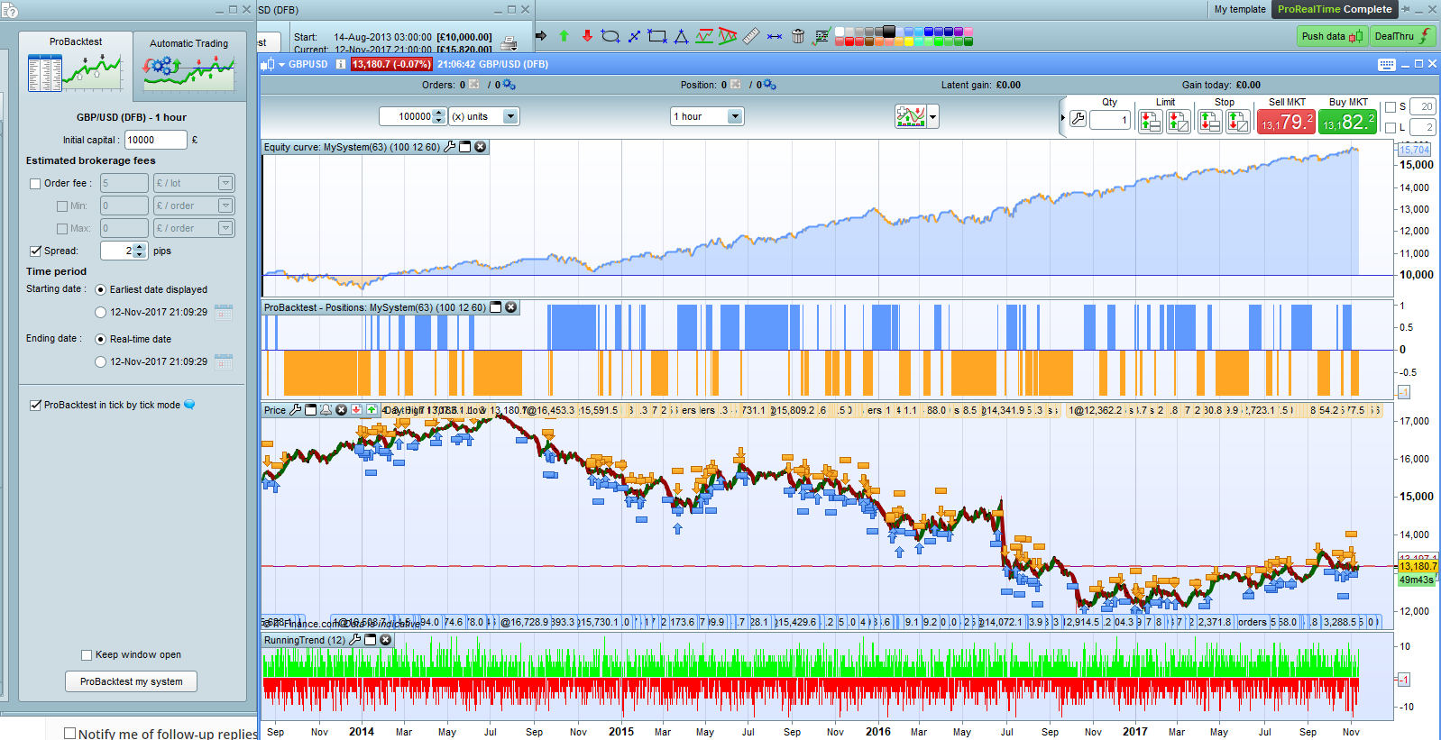Open Price panel settings wrench

[x=295, y=410]
